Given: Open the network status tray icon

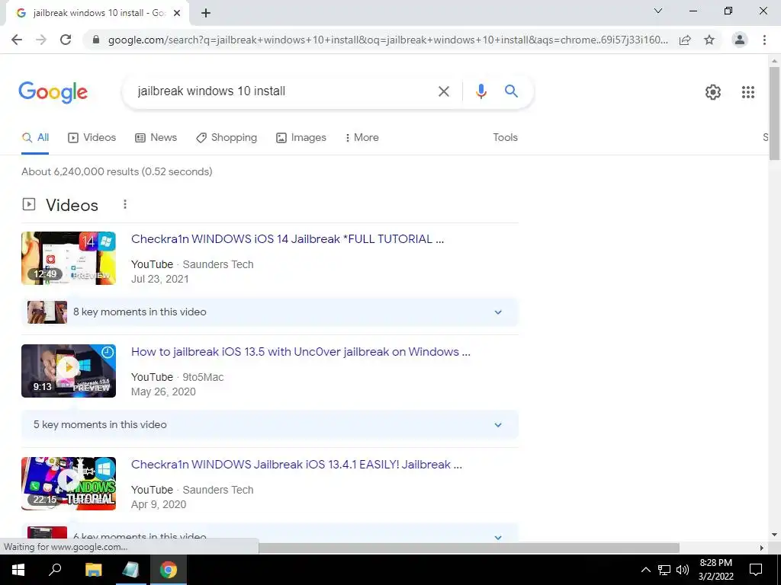Looking at the screenshot, I should (664, 570).
